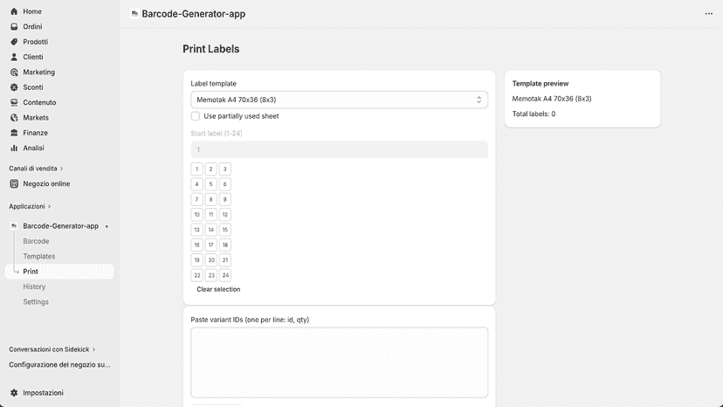The width and height of the screenshot is (723, 407).
Task: Select start label cell 16
Action: (x=196, y=245)
